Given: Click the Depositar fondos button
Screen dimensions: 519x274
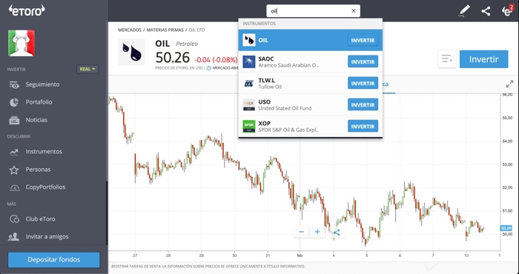Looking at the screenshot, I should tap(53, 260).
